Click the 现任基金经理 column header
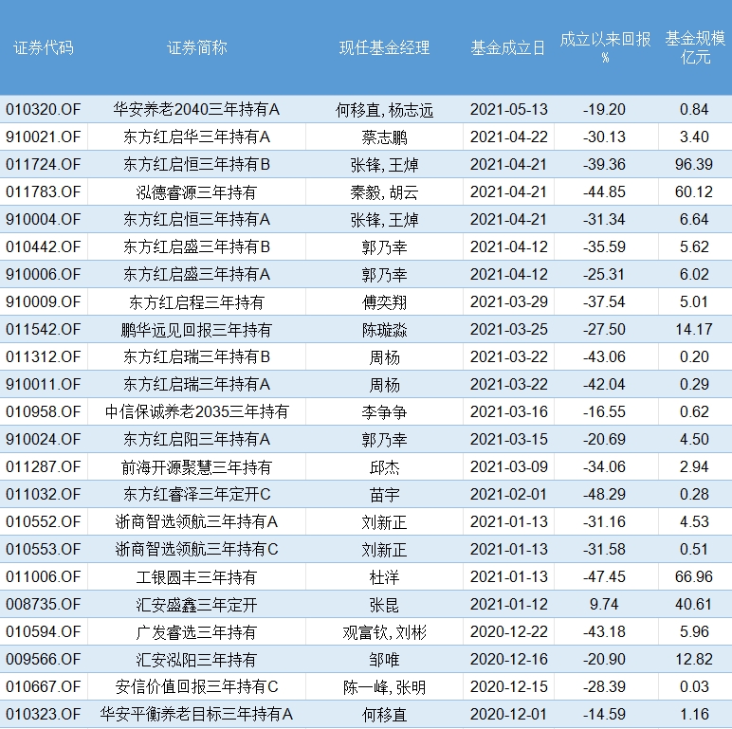Viewport: 732px width, 729px height. click(384, 48)
